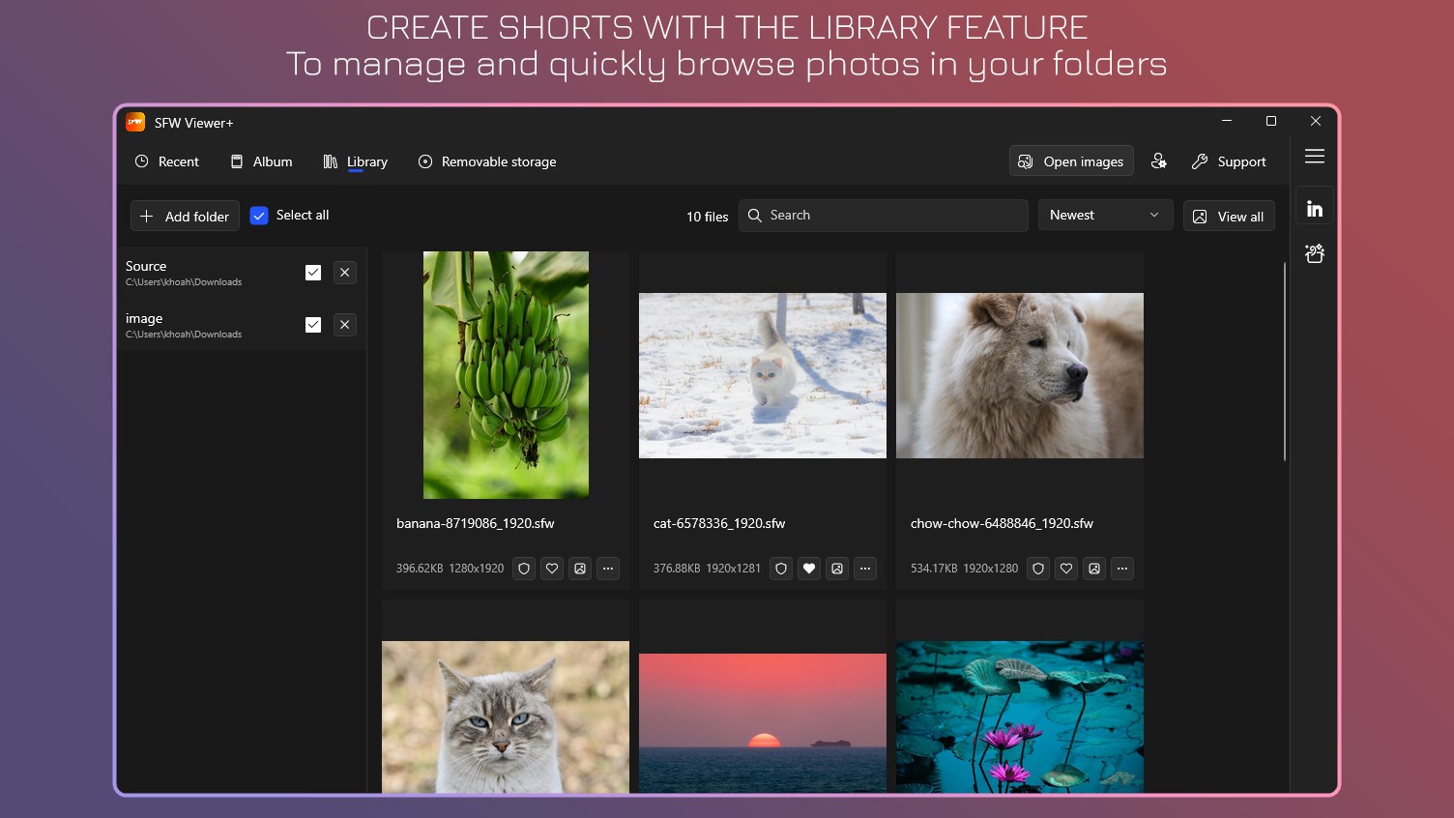Click the chow-chow-6488846_1920.sfw file name
Image resolution: width=1454 pixels, height=818 pixels.
point(1002,523)
